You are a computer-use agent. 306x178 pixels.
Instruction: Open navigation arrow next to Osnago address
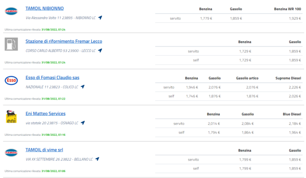pyautogui.click(x=83, y=123)
